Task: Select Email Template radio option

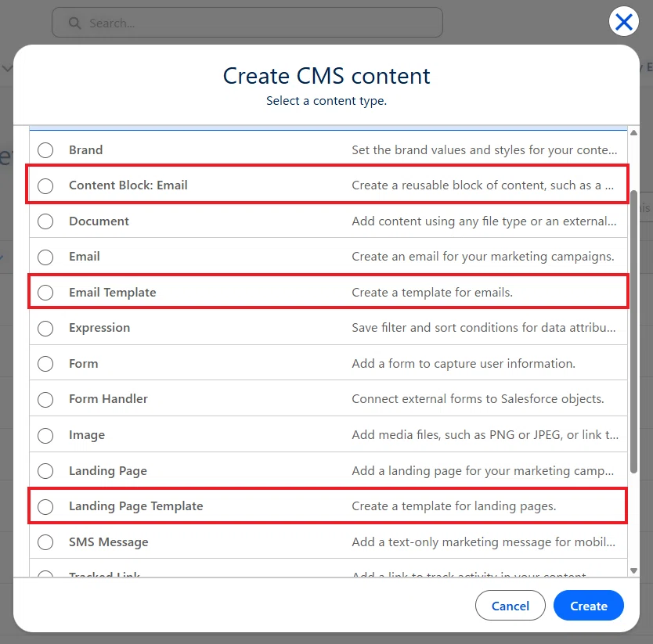Action: pyautogui.click(x=45, y=292)
